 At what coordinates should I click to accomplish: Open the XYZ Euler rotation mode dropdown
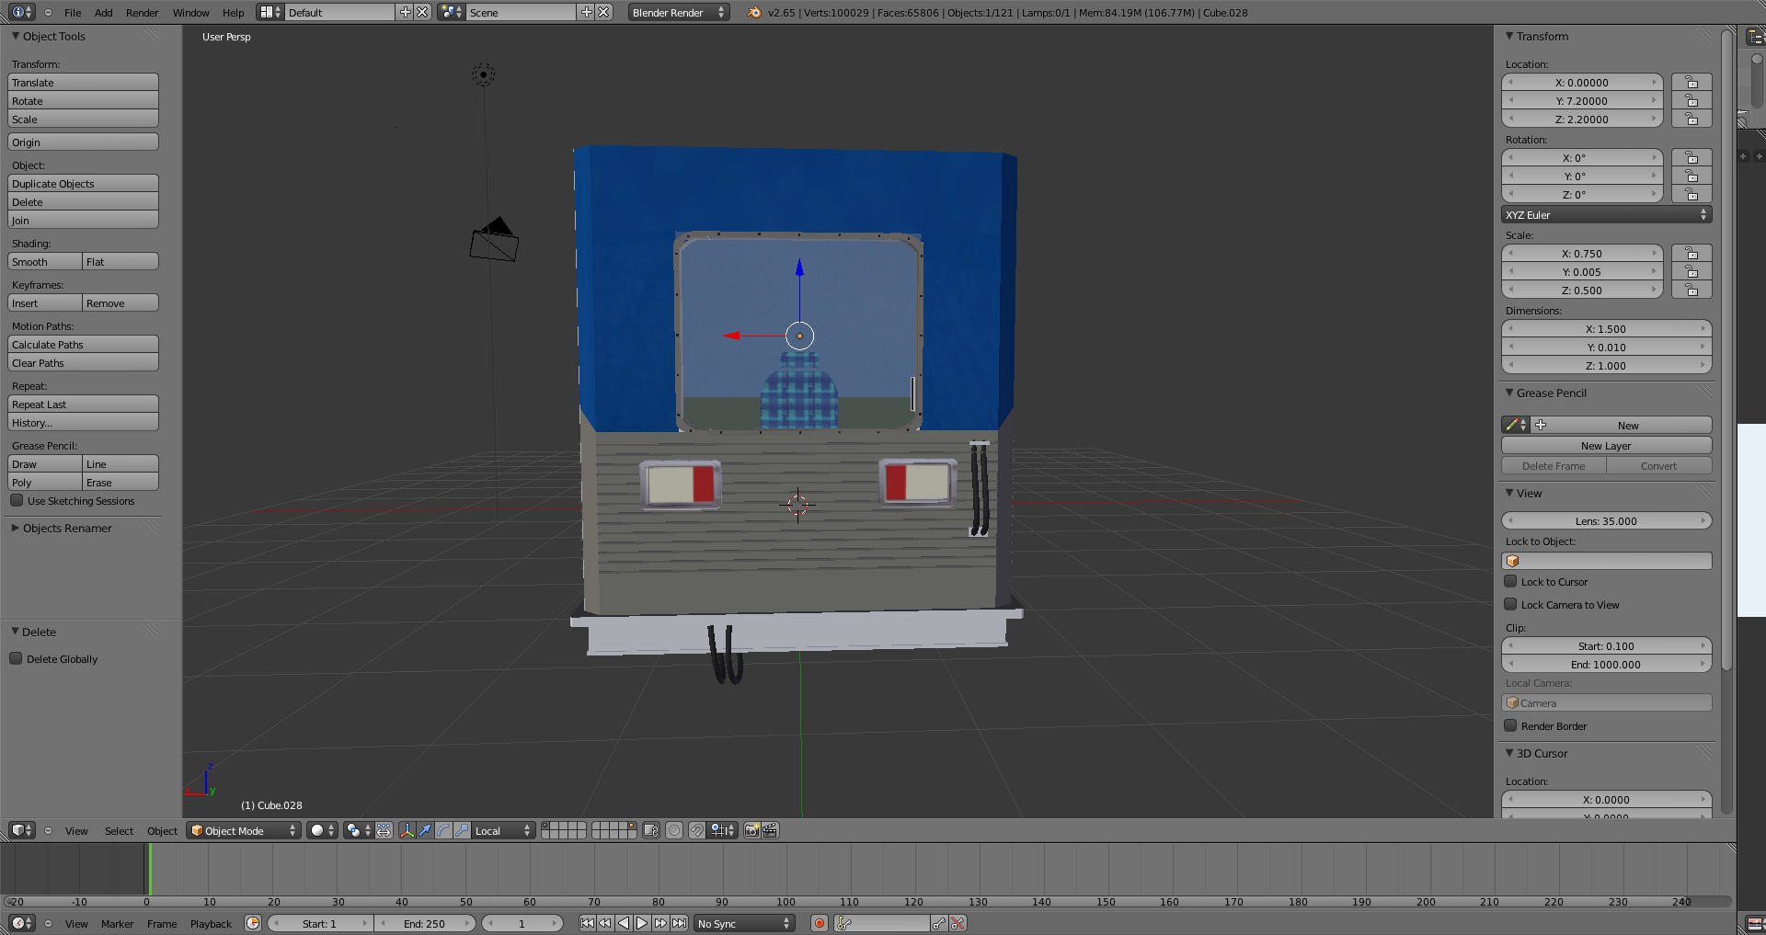[1606, 215]
